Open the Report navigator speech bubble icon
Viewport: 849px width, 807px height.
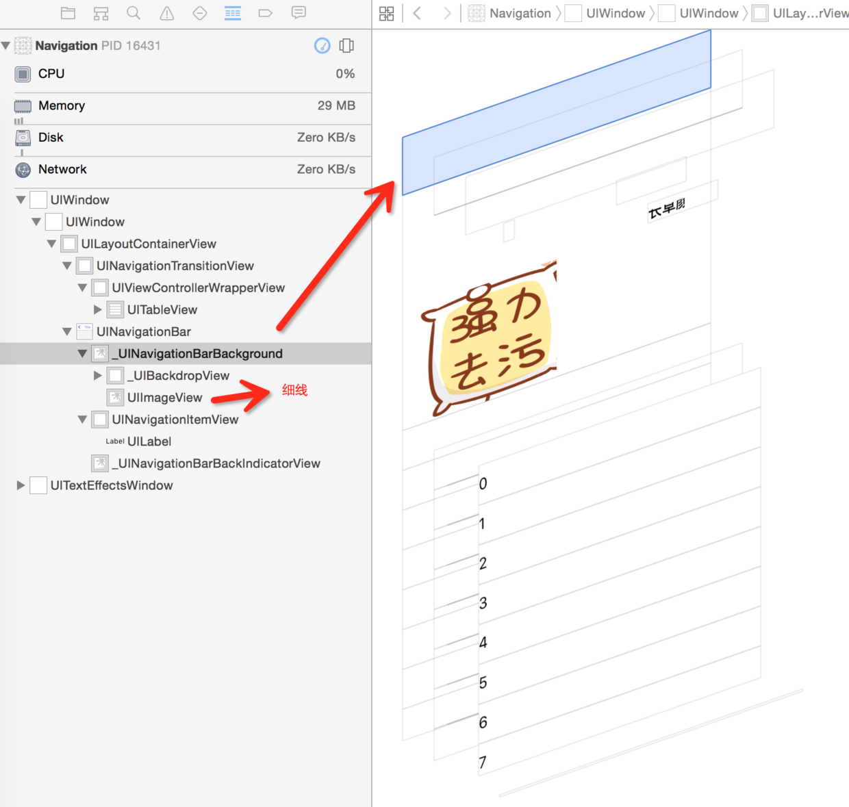pyautogui.click(x=299, y=13)
